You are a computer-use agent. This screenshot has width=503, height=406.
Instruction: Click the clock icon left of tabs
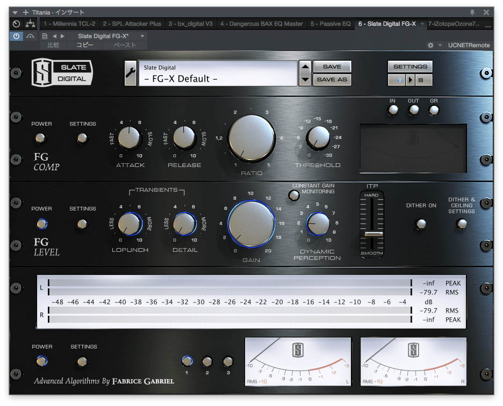click(x=16, y=24)
